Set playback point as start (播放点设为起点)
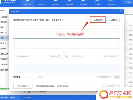This screenshot has width=133, height=100. (x=23, y=56)
